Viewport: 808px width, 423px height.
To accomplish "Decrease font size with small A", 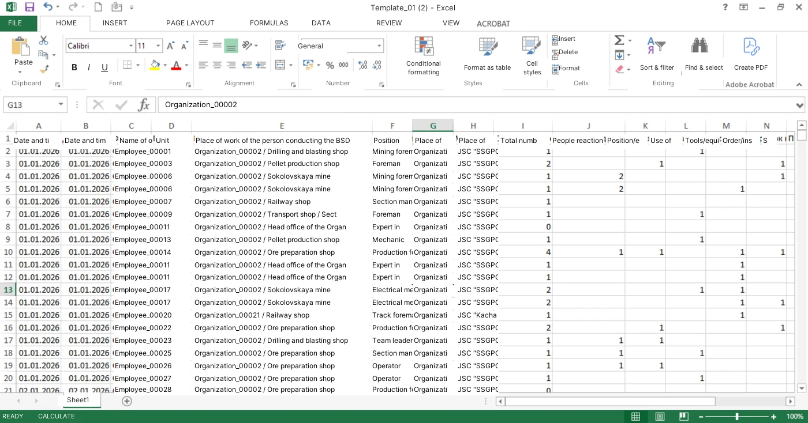I will [x=185, y=46].
